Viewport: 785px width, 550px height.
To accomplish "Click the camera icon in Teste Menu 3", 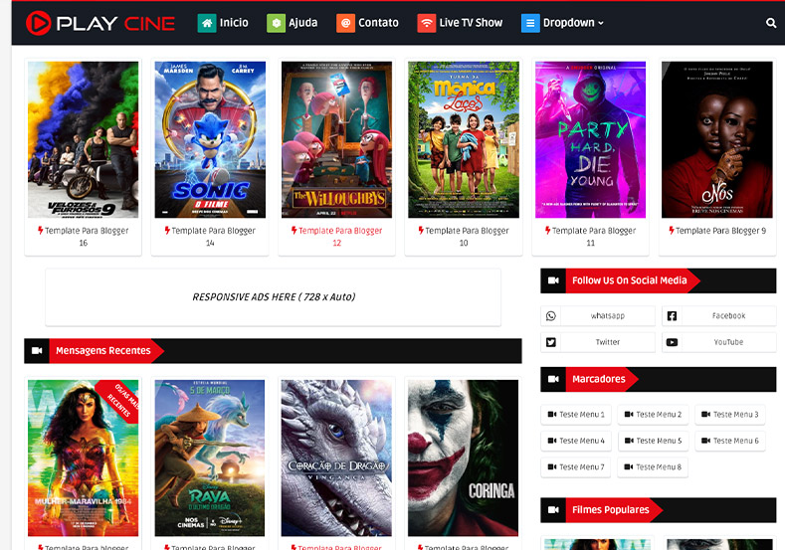I will [x=705, y=415].
